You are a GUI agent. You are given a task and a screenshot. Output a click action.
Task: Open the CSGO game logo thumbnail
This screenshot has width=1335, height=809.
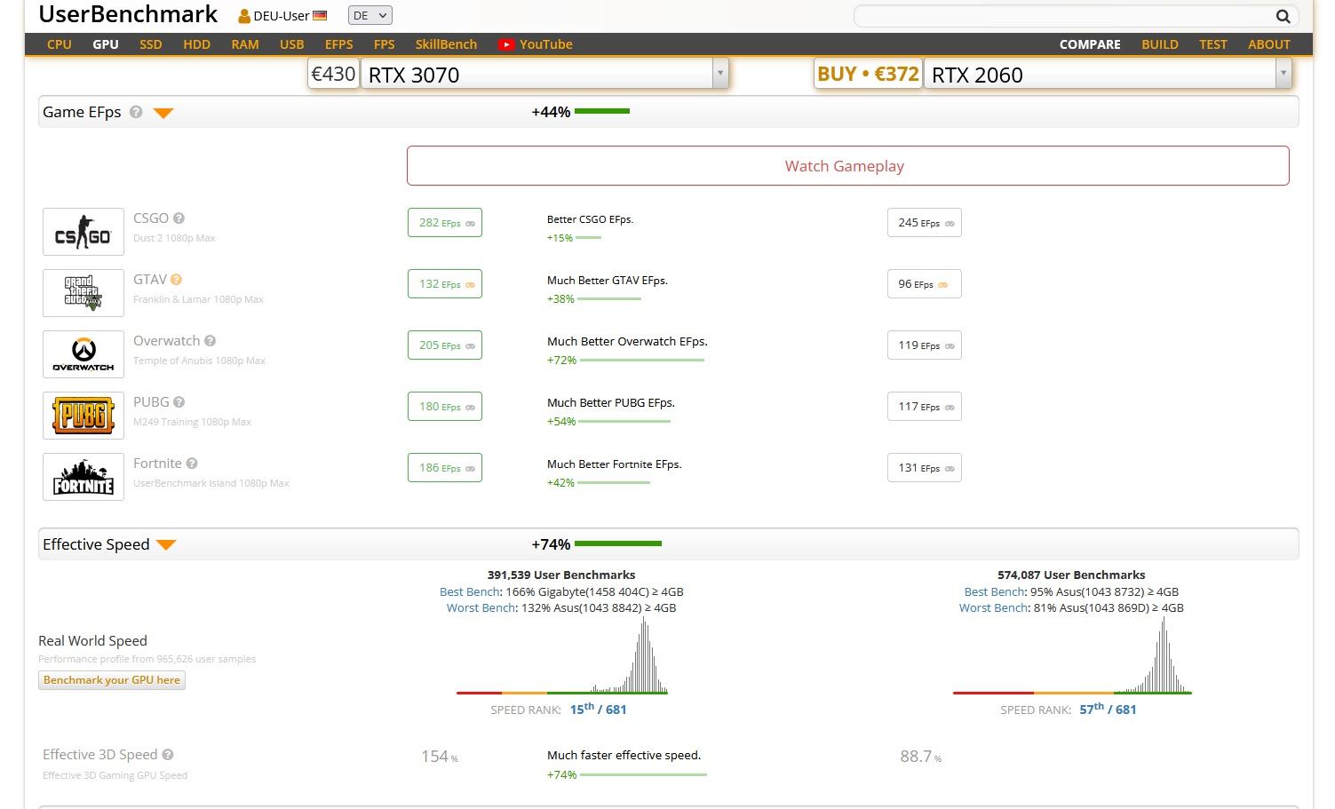click(x=83, y=232)
